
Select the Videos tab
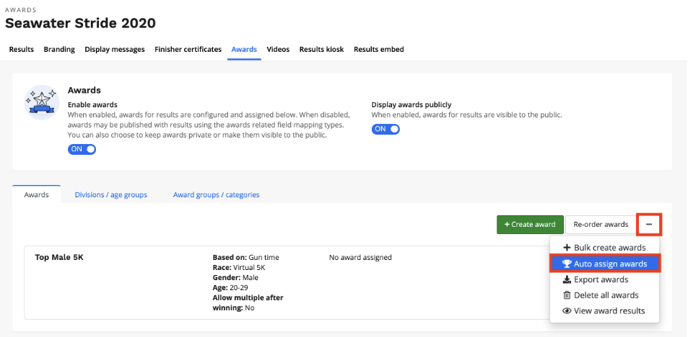click(x=278, y=50)
